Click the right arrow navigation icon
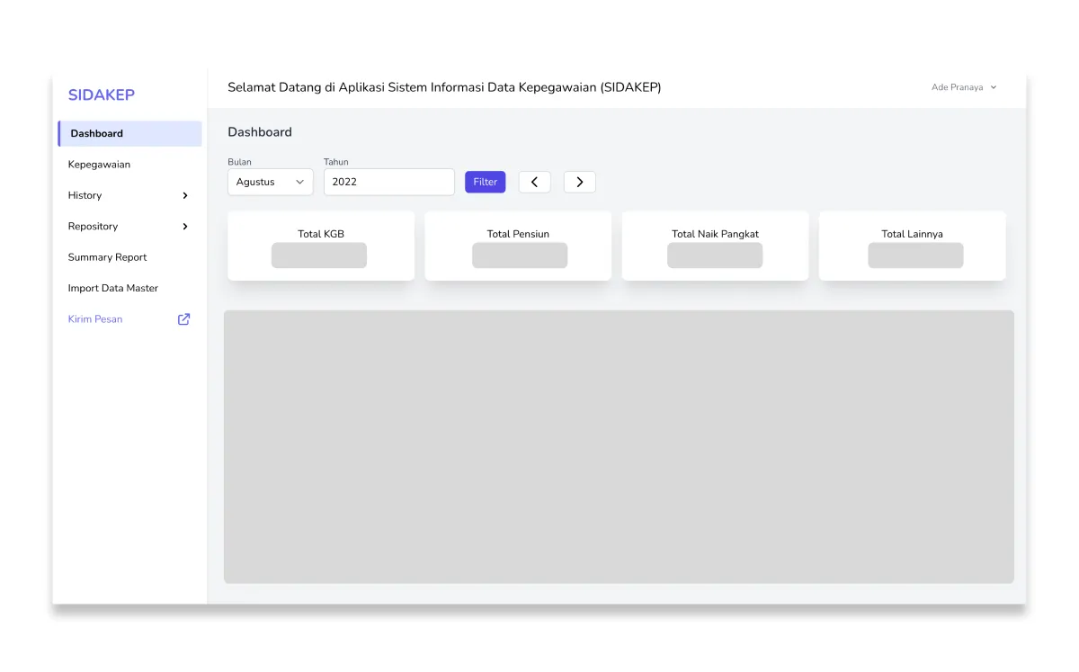Image resolution: width=1079 pixels, height=672 pixels. [579, 181]
